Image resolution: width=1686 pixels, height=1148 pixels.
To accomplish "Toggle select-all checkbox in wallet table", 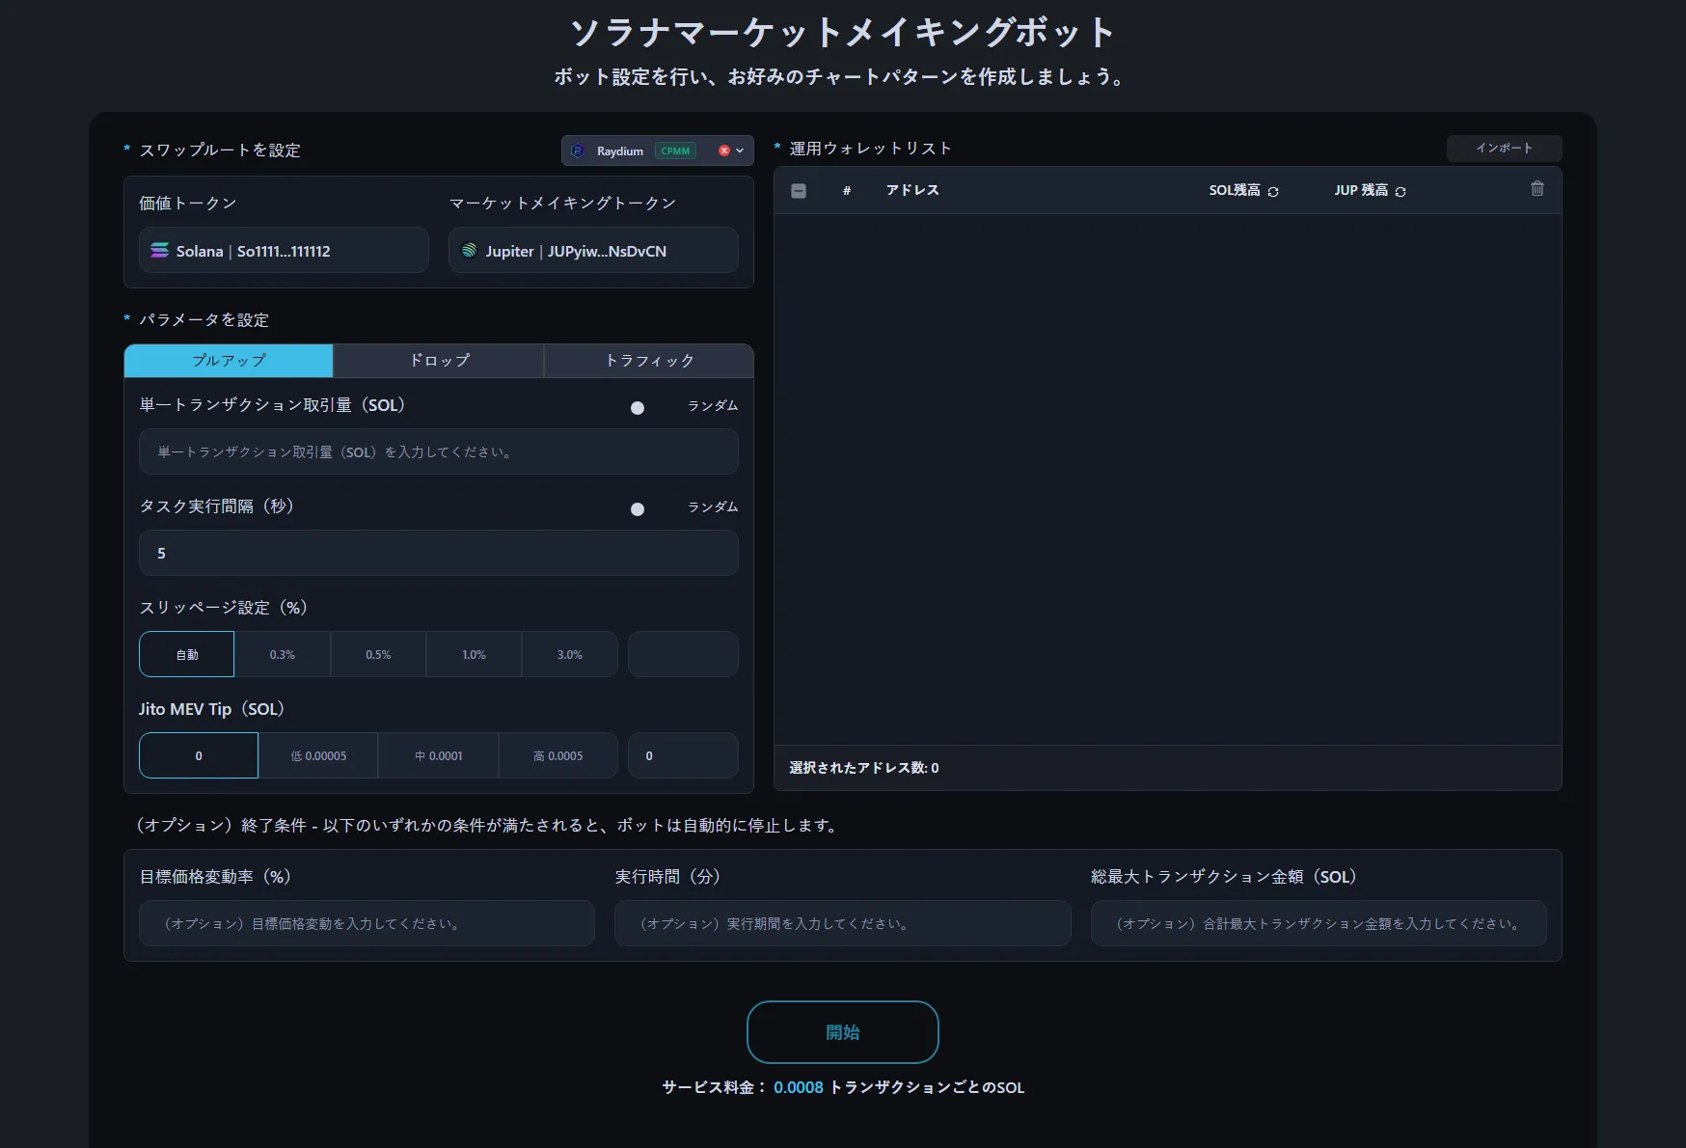I will click(x=799, y=191).
